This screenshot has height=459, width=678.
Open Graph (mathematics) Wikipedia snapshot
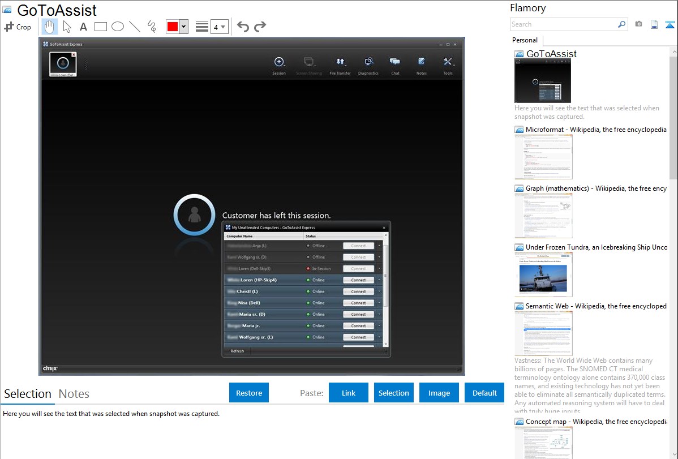click(543, 216)
